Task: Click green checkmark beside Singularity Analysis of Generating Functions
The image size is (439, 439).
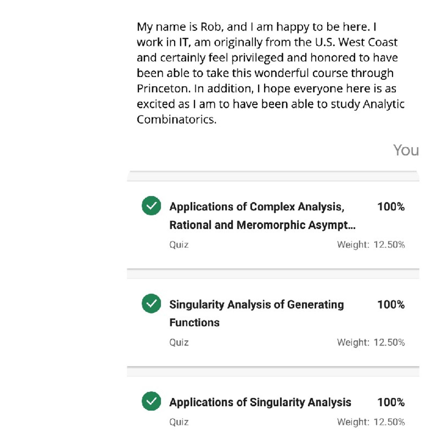Action: [x=151, y=304]
